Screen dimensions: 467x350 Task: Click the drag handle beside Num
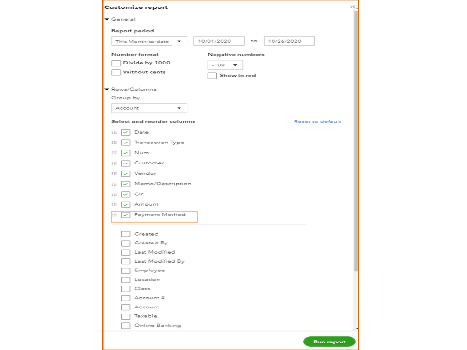[x=115, y=153]
